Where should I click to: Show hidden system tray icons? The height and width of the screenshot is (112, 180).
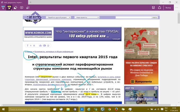[x=148, y=109]
